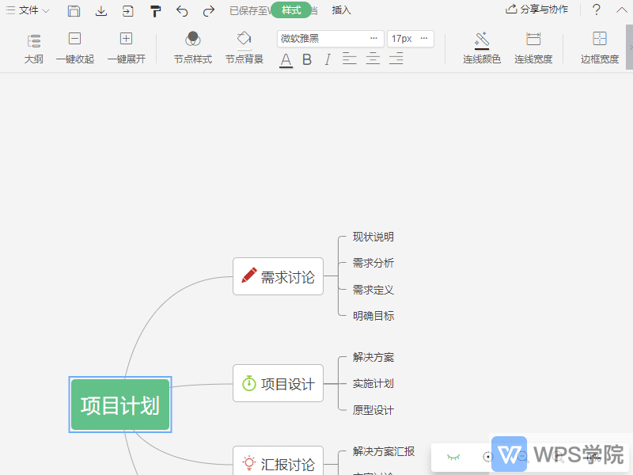
Task: Select the 明确目标 subtopic
Action: 373,316
